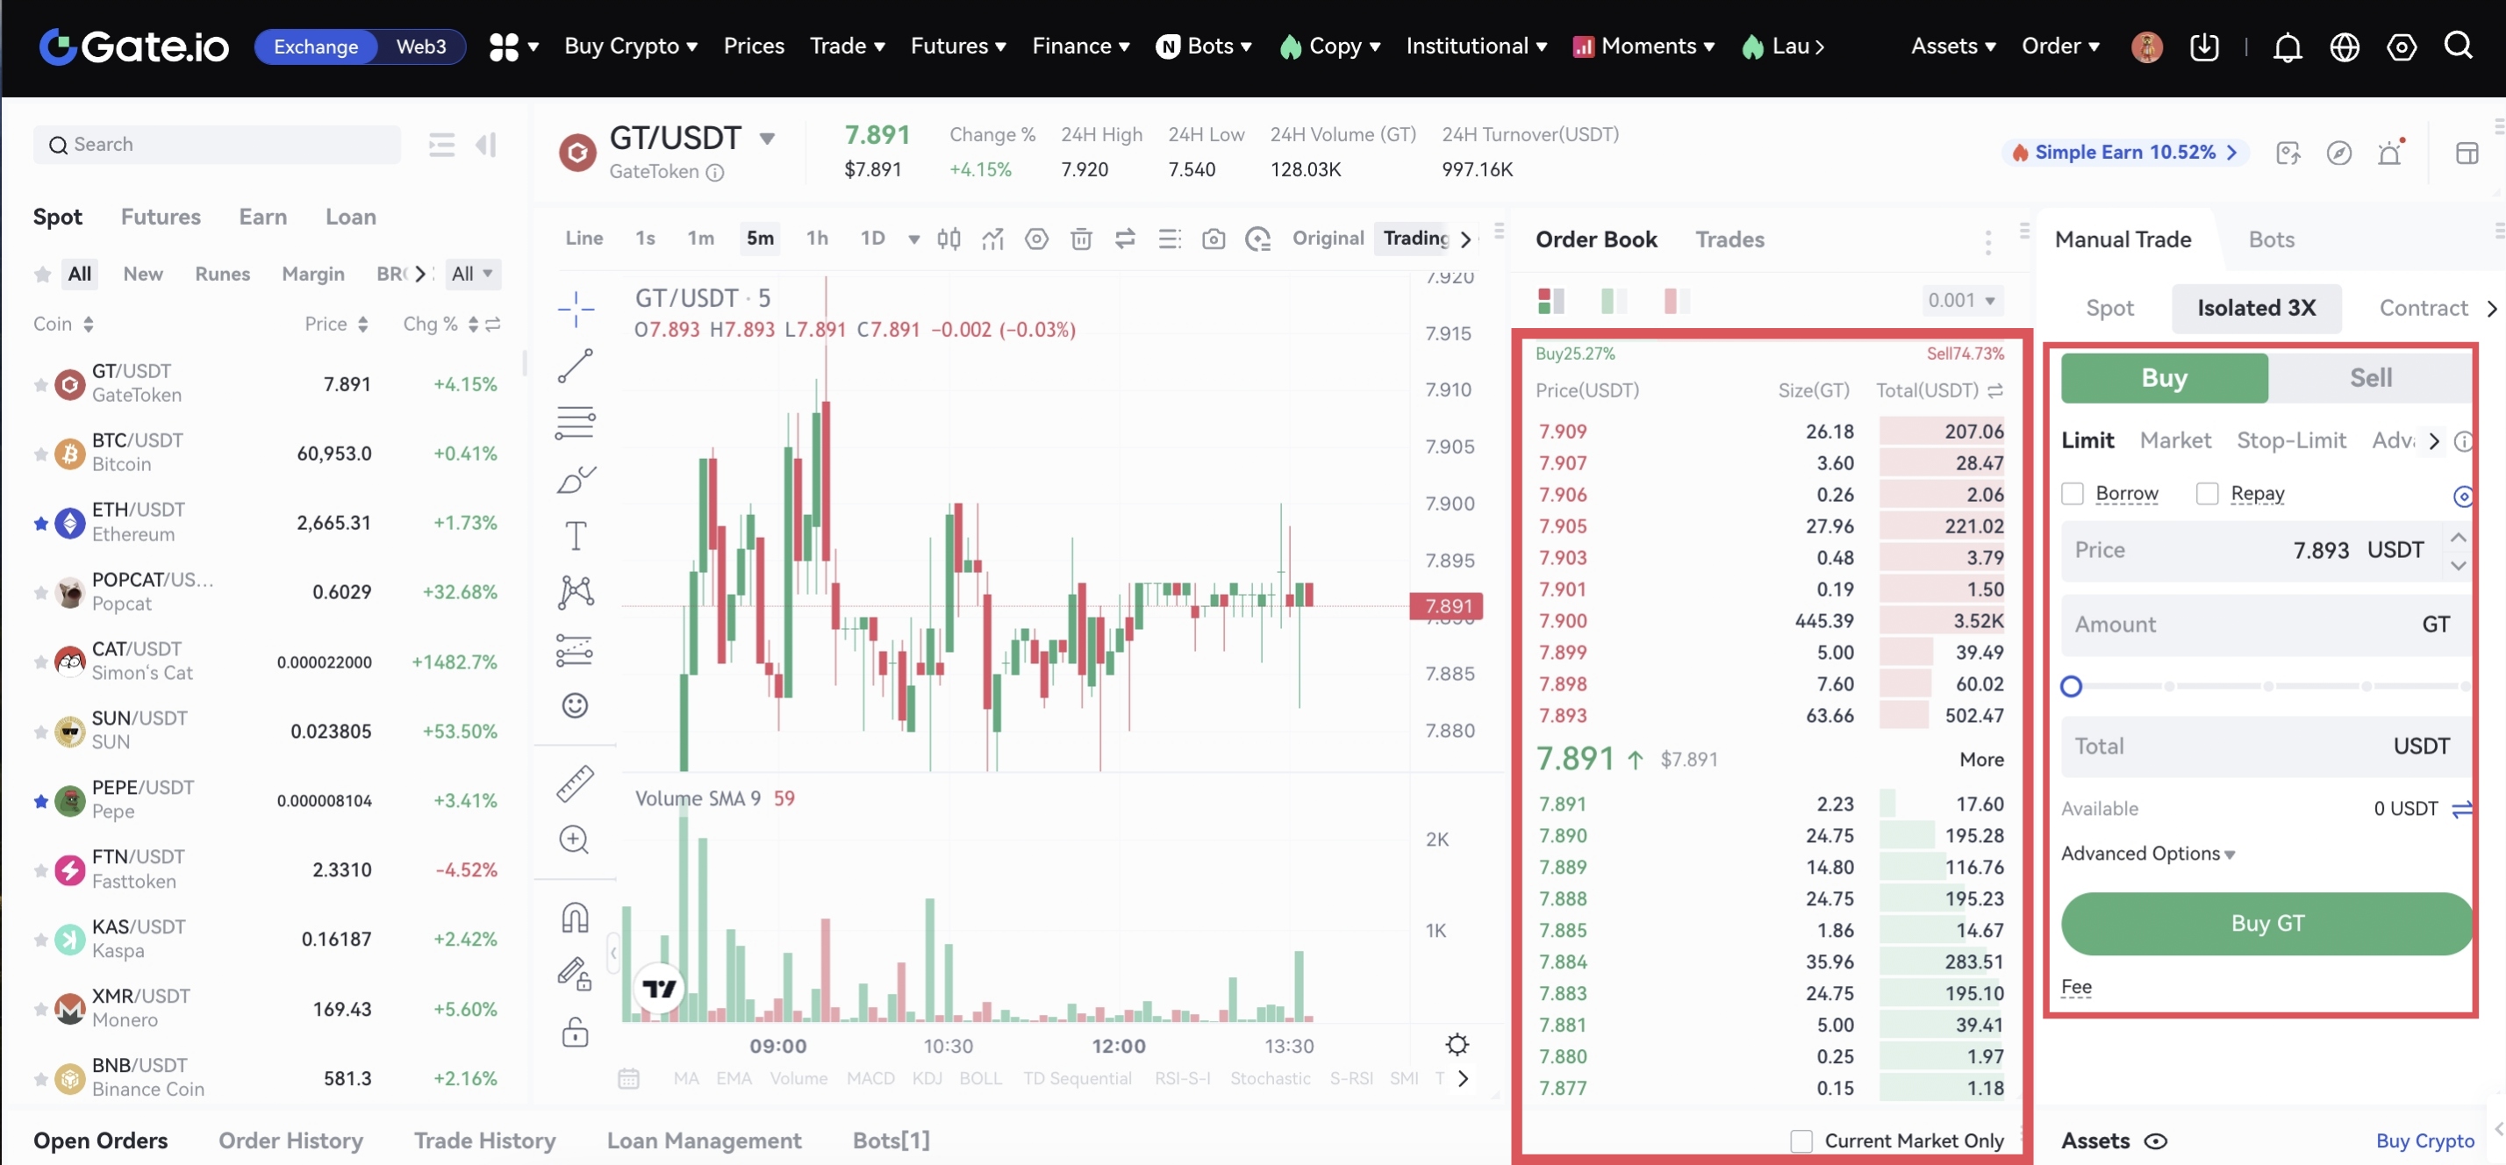Viewport: 2506px width, 1165px height.
Task: Click the coin Search input field
Action: point(217,145)
